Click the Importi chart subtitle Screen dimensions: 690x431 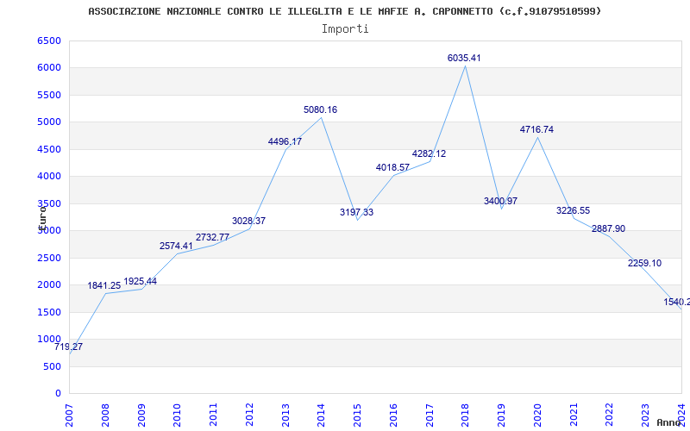345,29
